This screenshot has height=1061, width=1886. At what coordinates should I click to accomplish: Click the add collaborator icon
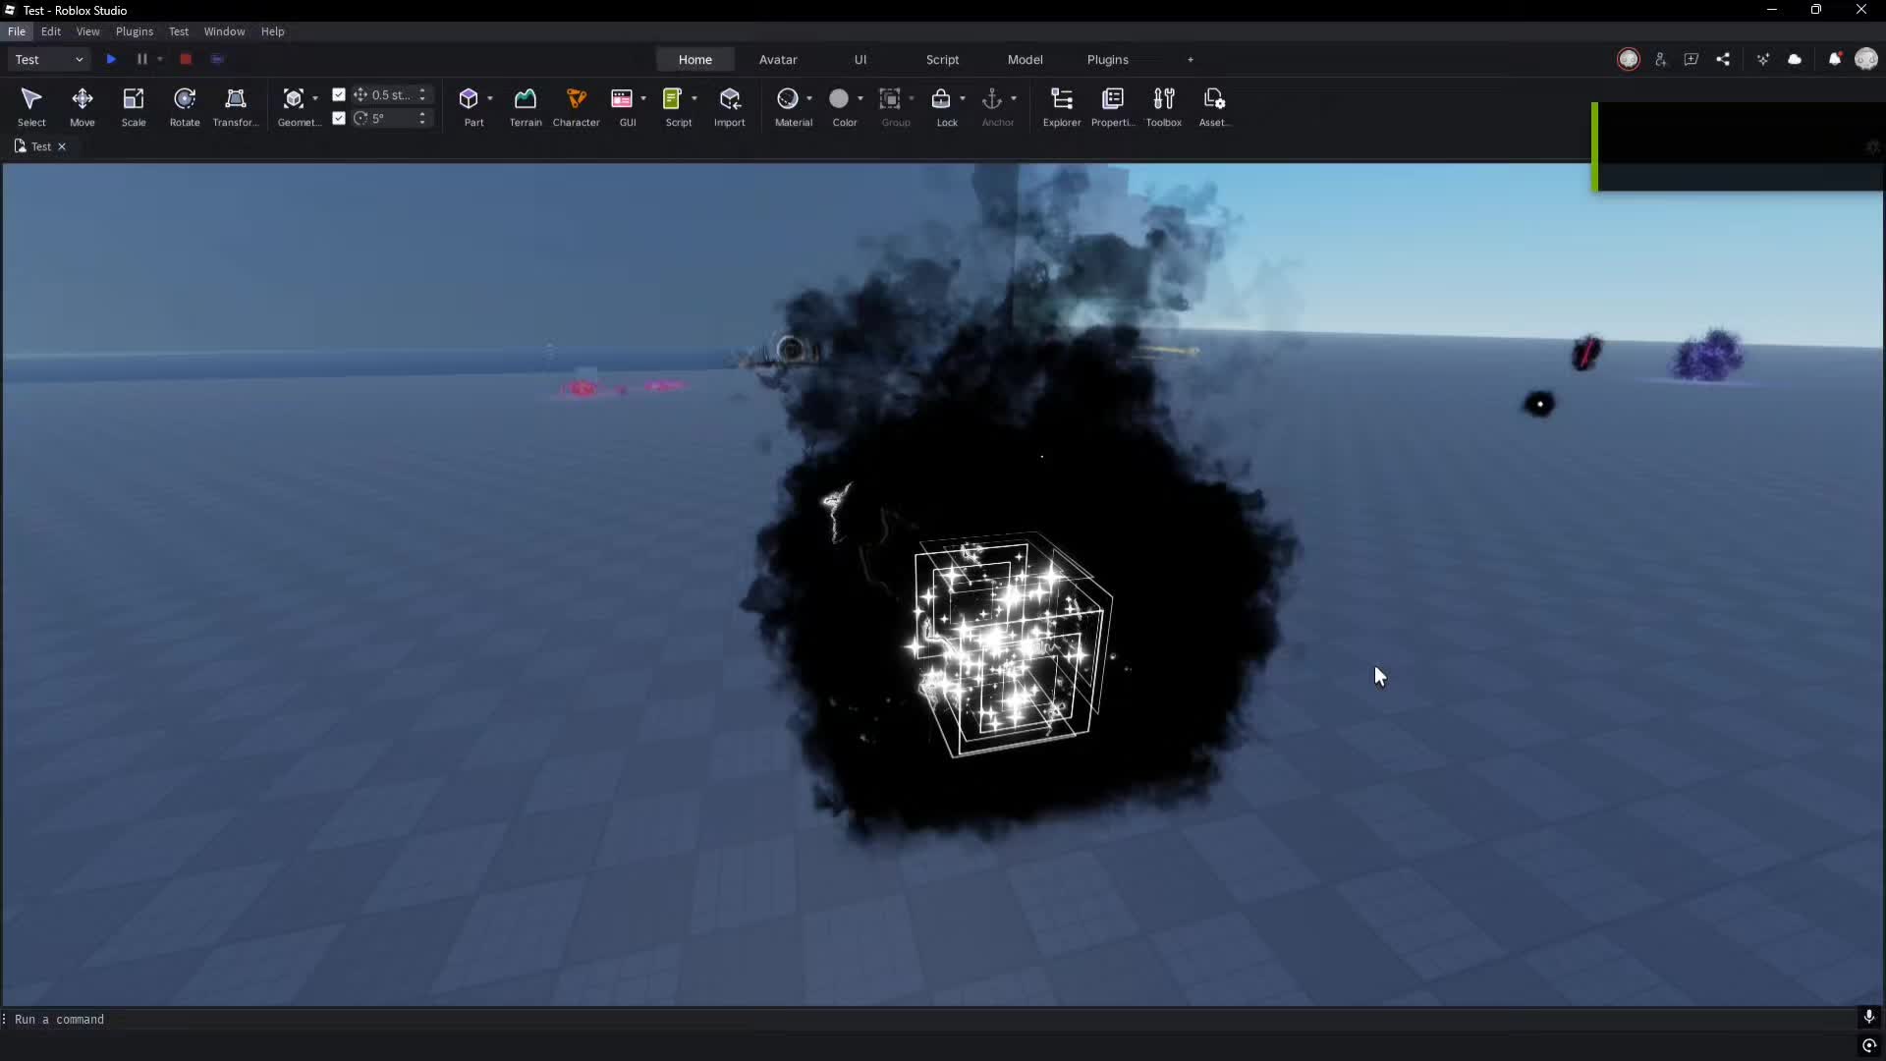click(1660, 60)
